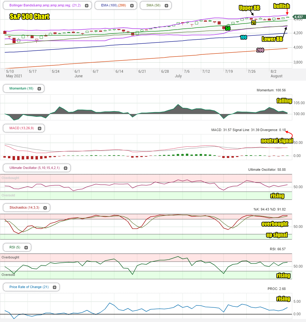This screenshot has width=306, height=322.
Task: Open the SMA (50) indicator label
Action: click(153, 5)
